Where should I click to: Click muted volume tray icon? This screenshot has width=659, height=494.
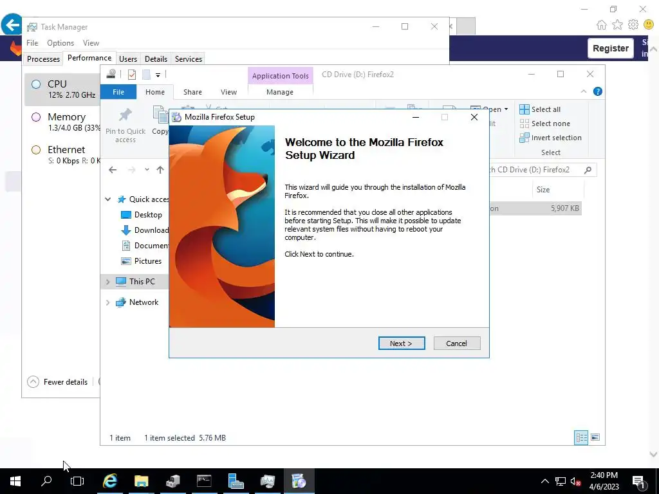[x=575, y=481]
